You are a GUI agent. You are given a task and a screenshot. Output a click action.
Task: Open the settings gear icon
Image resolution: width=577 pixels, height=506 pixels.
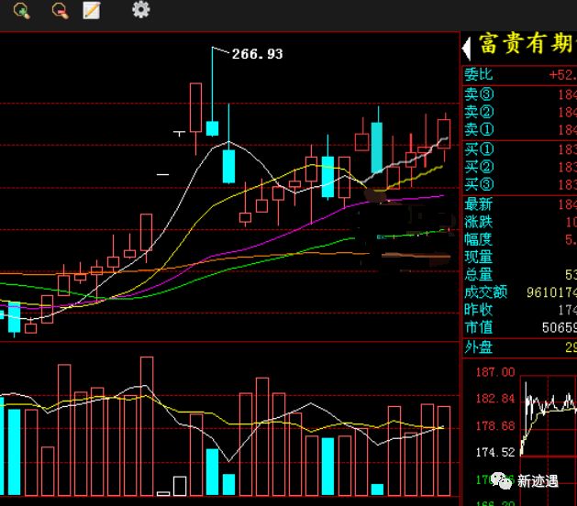141,10
